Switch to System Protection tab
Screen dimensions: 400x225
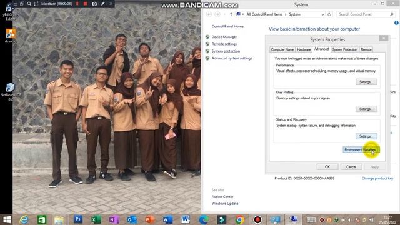[344, 49]
